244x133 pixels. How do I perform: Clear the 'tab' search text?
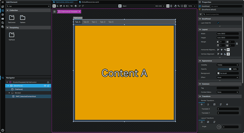pos(49,6)
